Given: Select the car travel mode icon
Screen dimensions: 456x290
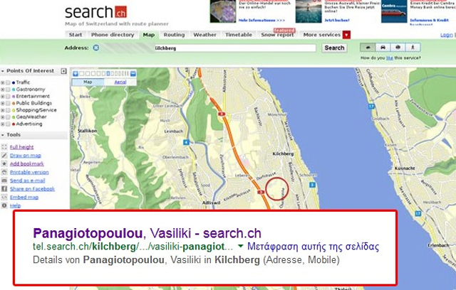Looking at the screenshot, I should [383, 48].
